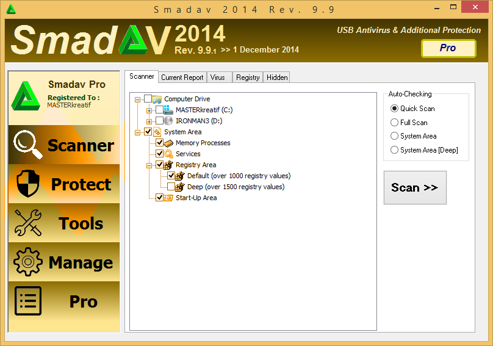493x346 pixels.
Task: Click the Registry Area cubes icon
Action: (x=168, y=165)
